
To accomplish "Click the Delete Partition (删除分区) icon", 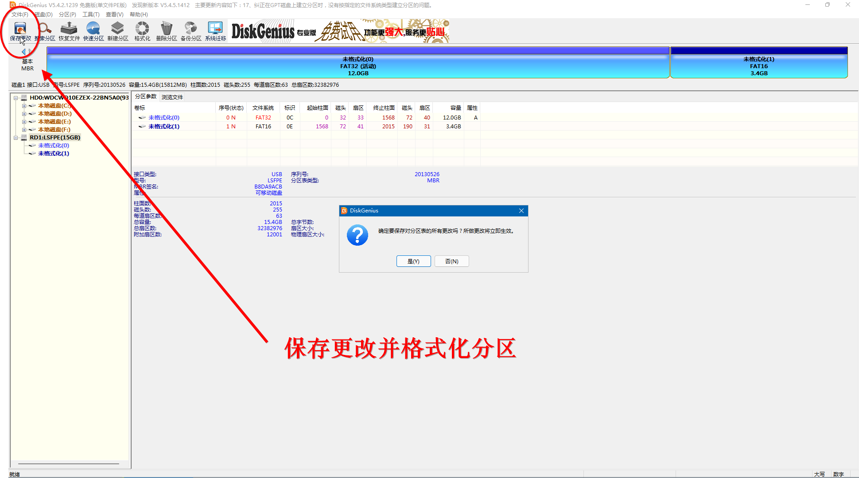I will 167,31.
